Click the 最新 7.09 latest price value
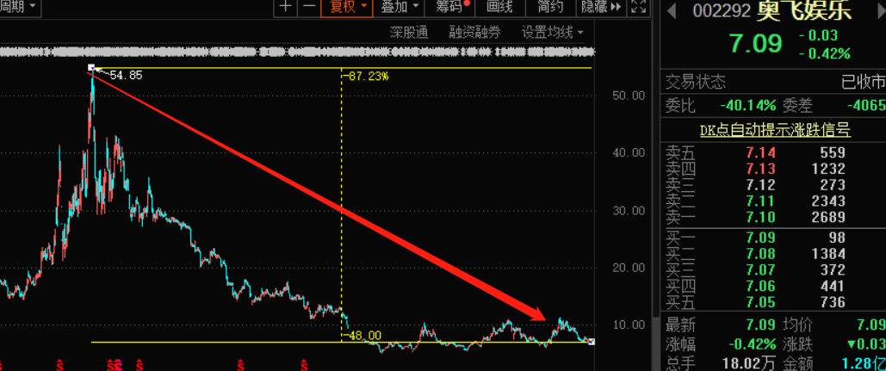This screenshot has height=371, width=886. click(x=760, y=325)
